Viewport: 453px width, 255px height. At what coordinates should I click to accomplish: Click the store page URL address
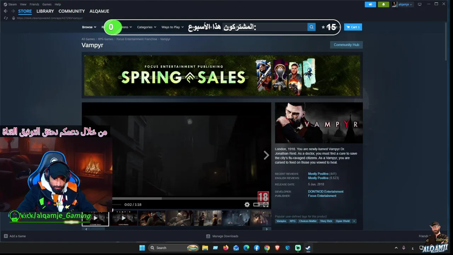coord(50,18)
